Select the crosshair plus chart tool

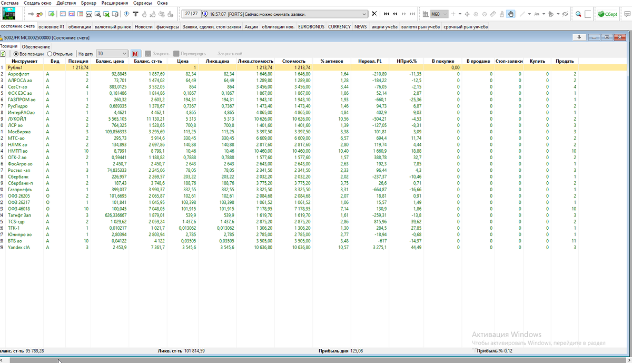pos(453,14)
